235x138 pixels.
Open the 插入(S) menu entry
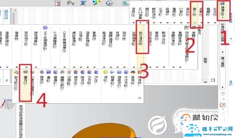tap(195, 15)
